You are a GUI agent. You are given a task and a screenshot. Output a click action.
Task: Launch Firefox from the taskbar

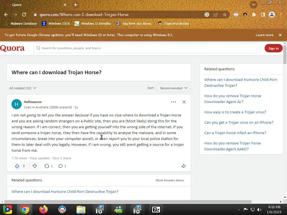(x=43, y=209)
